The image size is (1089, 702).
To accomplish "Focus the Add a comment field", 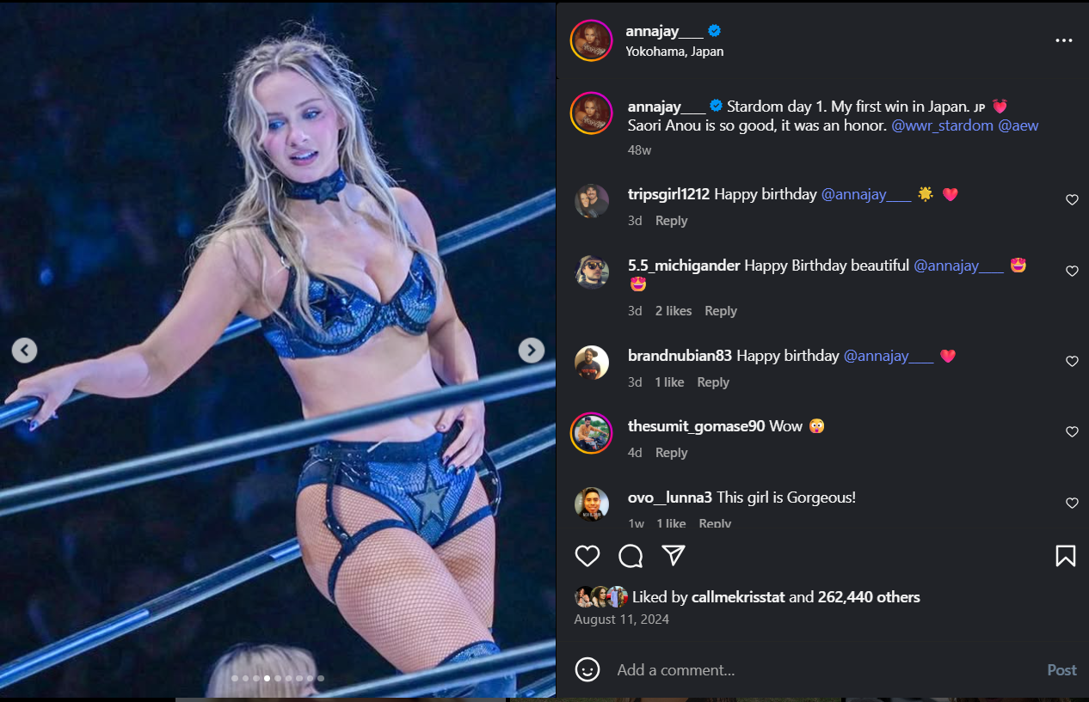I will (826, 670).
